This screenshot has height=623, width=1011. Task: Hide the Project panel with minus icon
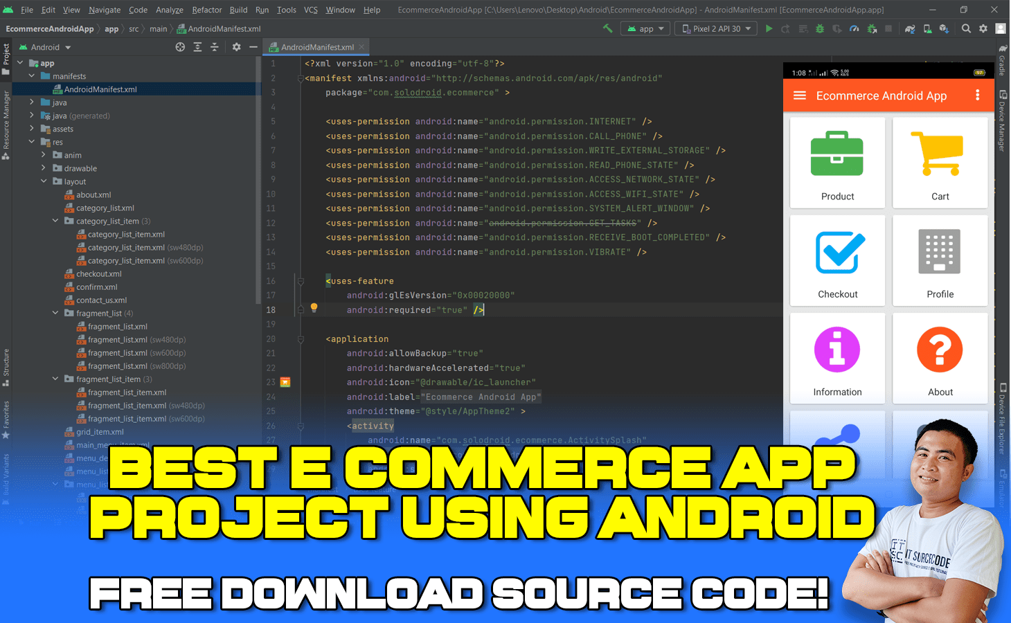point(253,47)
